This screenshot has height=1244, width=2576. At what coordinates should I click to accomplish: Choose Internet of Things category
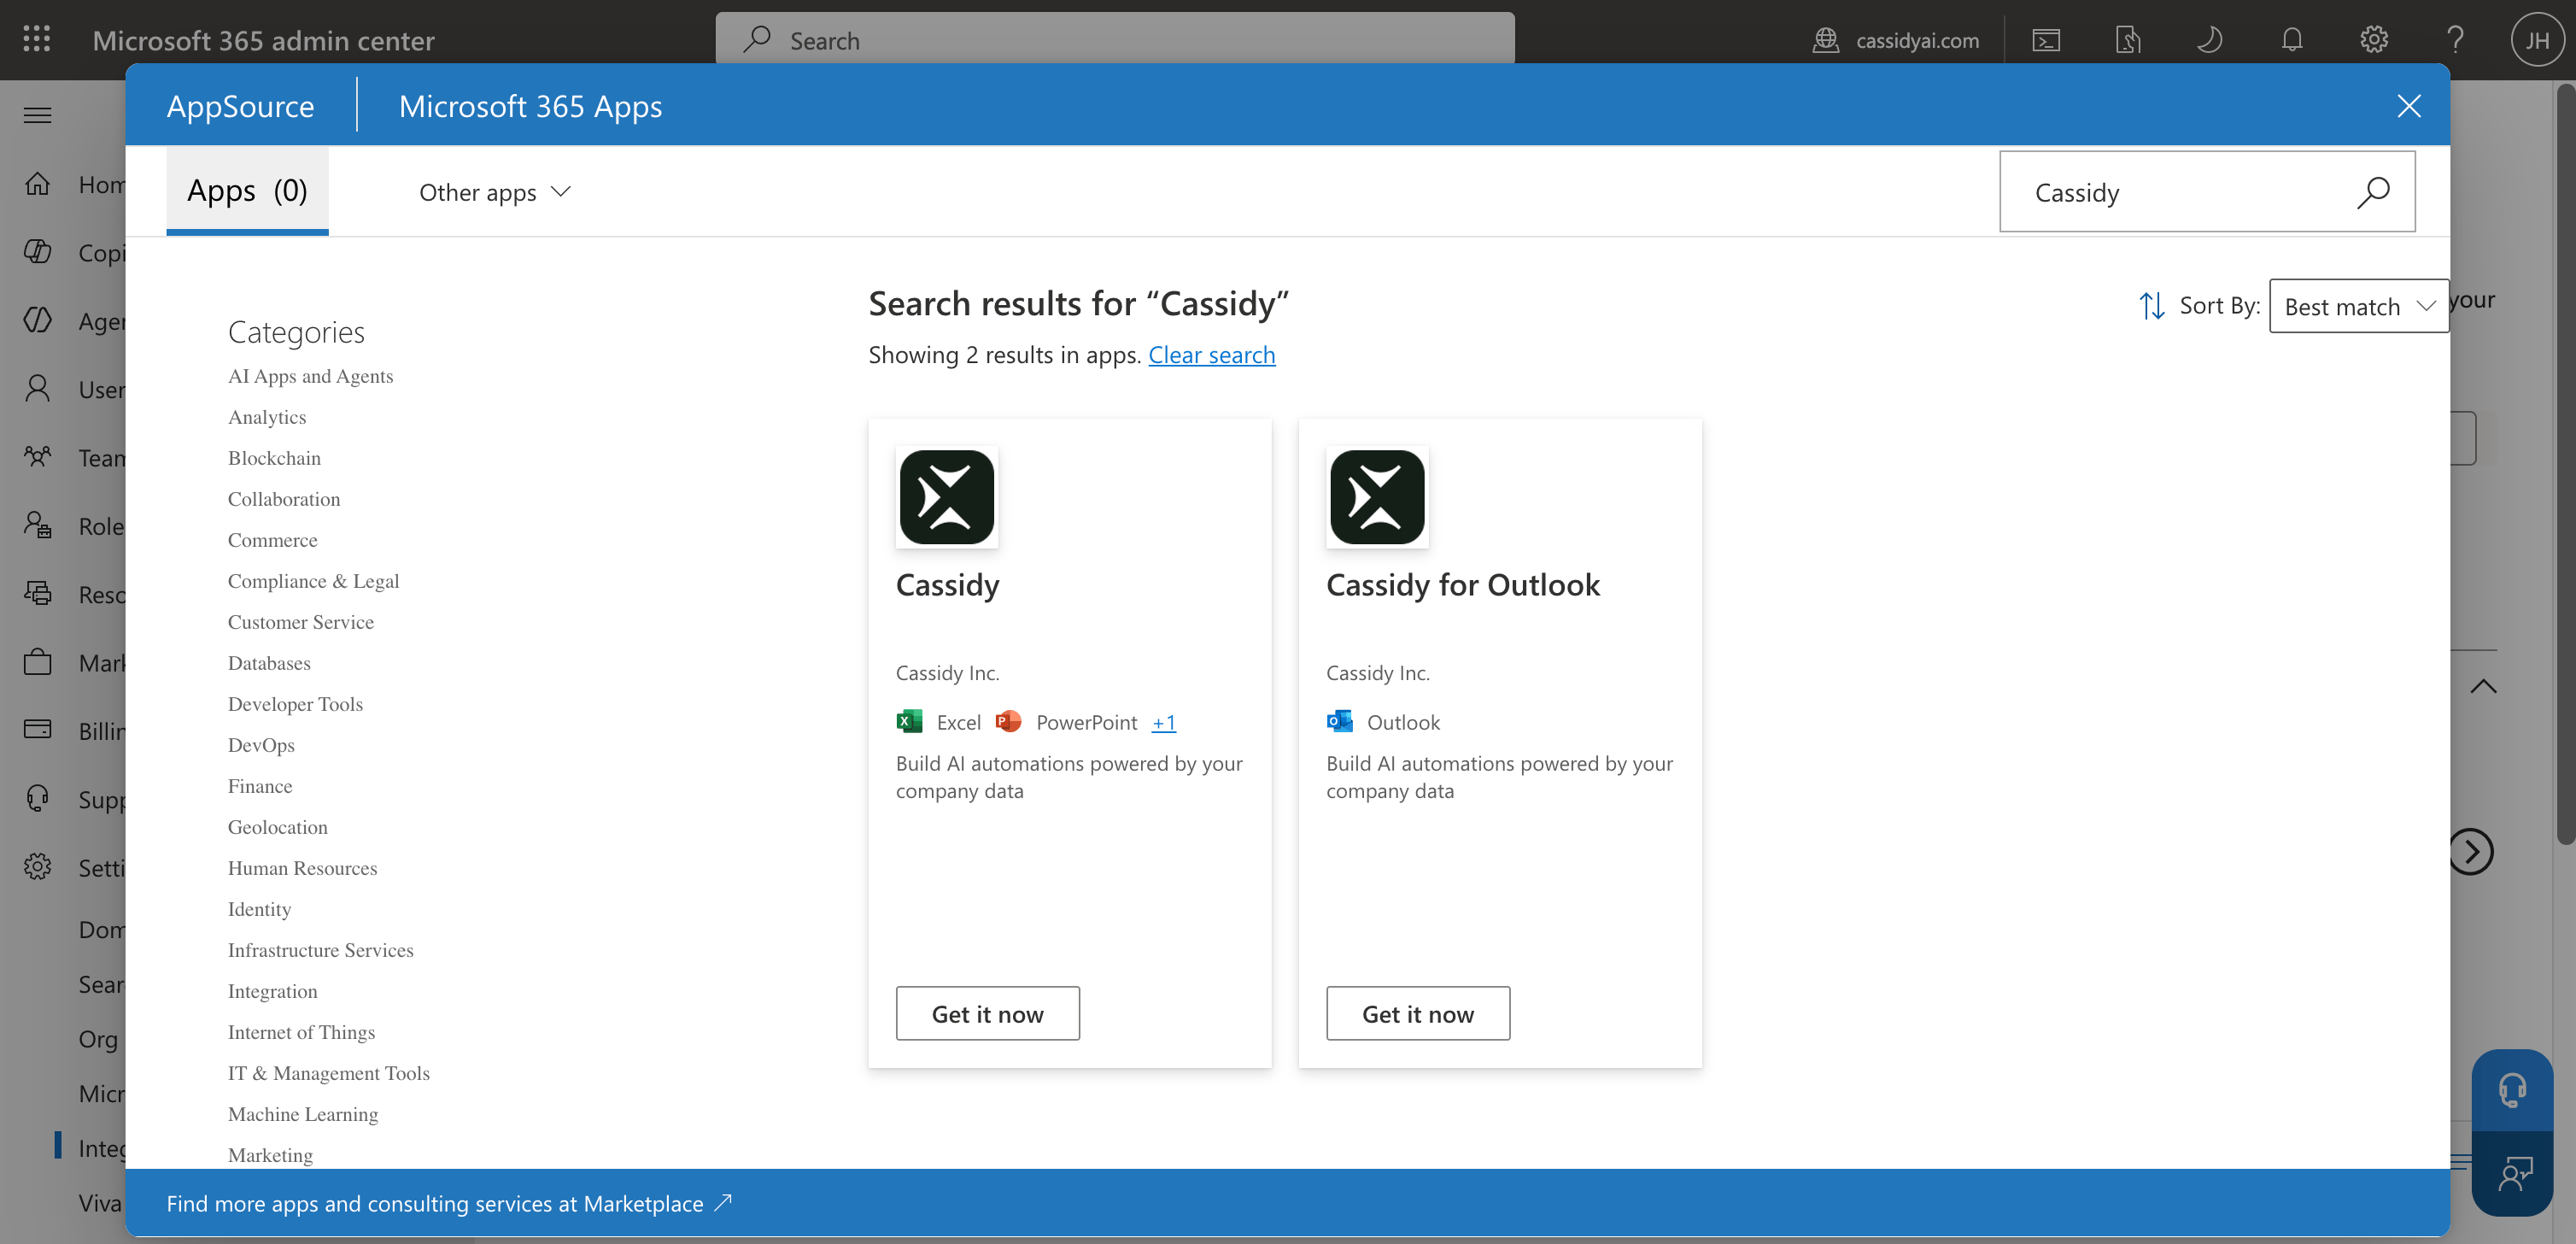(301, 1033)
